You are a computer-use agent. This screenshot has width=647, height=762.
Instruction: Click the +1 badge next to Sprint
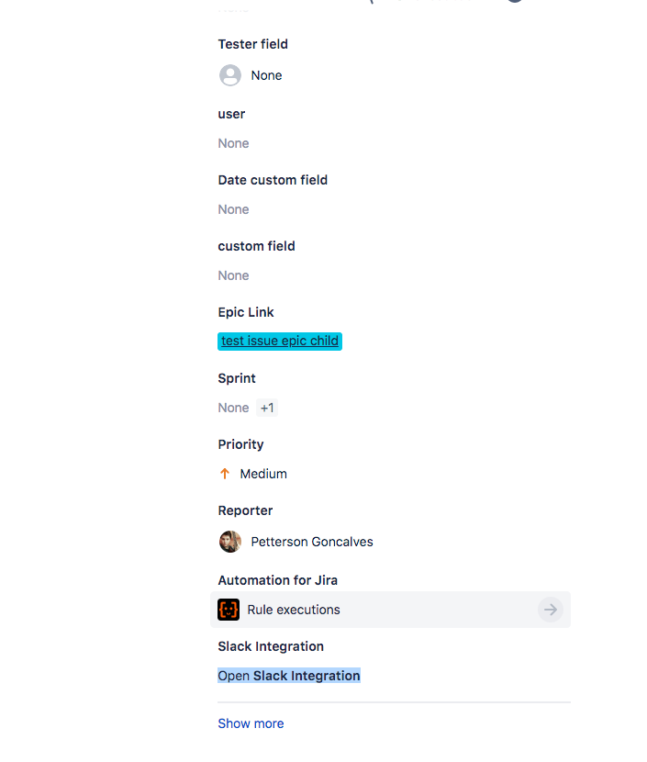[267, 408]
